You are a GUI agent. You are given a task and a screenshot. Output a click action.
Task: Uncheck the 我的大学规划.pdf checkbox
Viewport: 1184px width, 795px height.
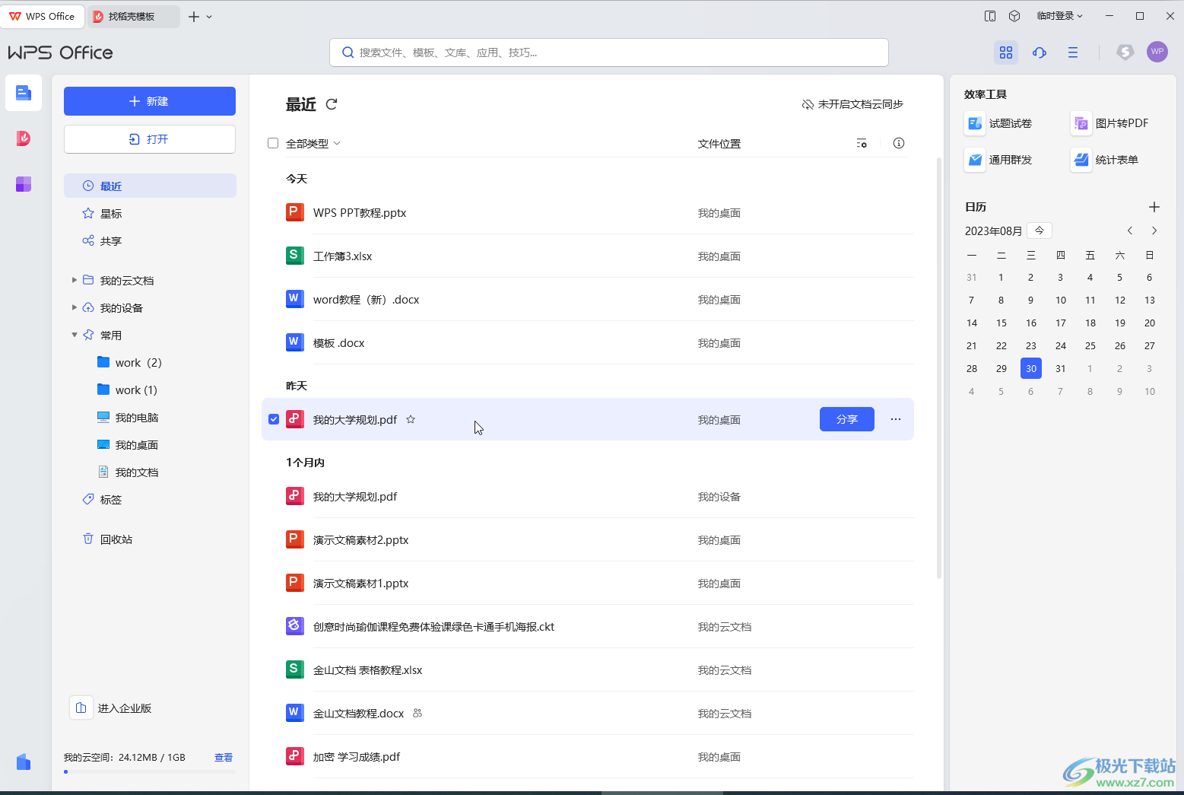pos(274,419)
